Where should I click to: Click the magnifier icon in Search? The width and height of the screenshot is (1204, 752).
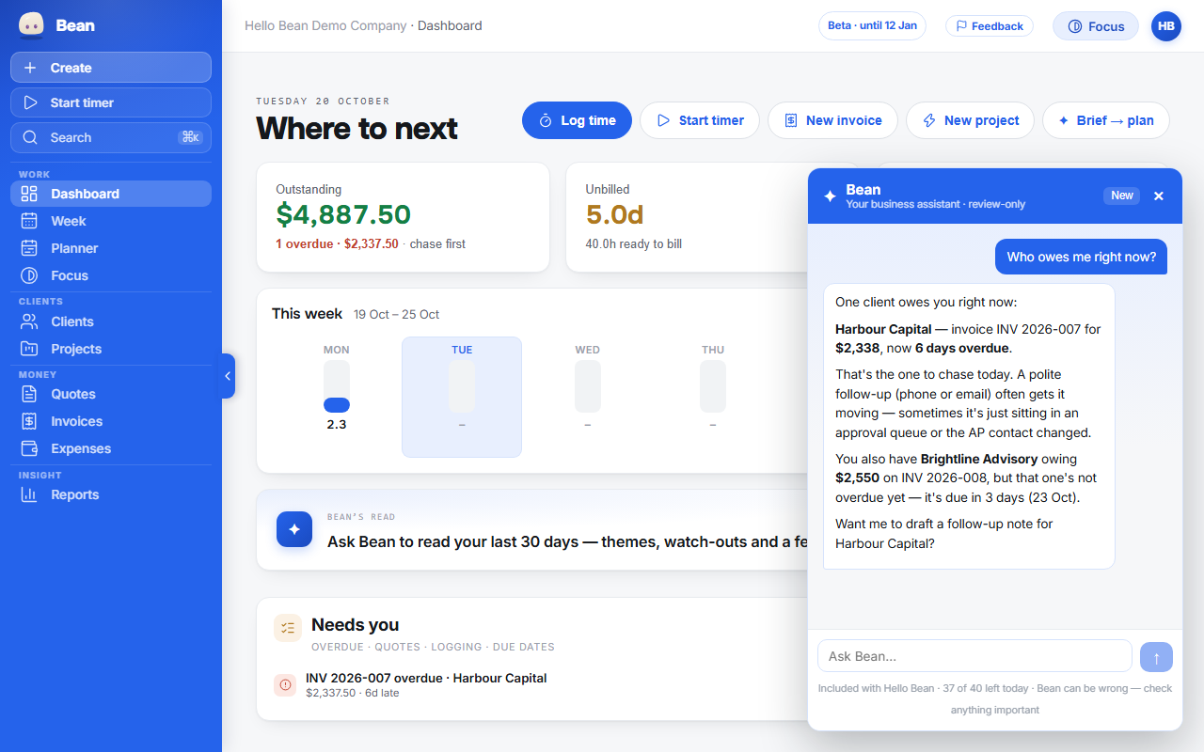[30, 137]
